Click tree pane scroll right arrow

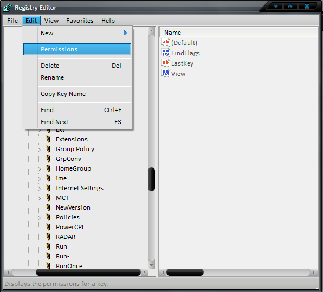[x=144, y=272]
